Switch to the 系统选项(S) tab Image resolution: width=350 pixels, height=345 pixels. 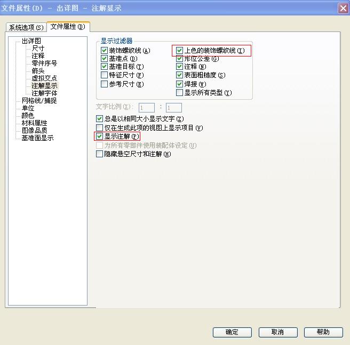pos(26,27)
